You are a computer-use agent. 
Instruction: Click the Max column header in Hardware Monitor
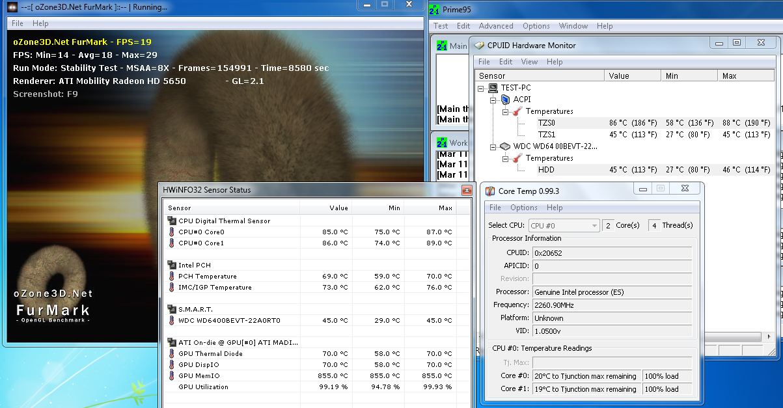click(x=747, y=76)
